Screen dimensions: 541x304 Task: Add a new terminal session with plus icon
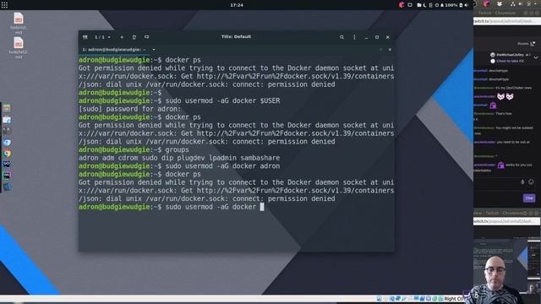(x=122, y=37)
